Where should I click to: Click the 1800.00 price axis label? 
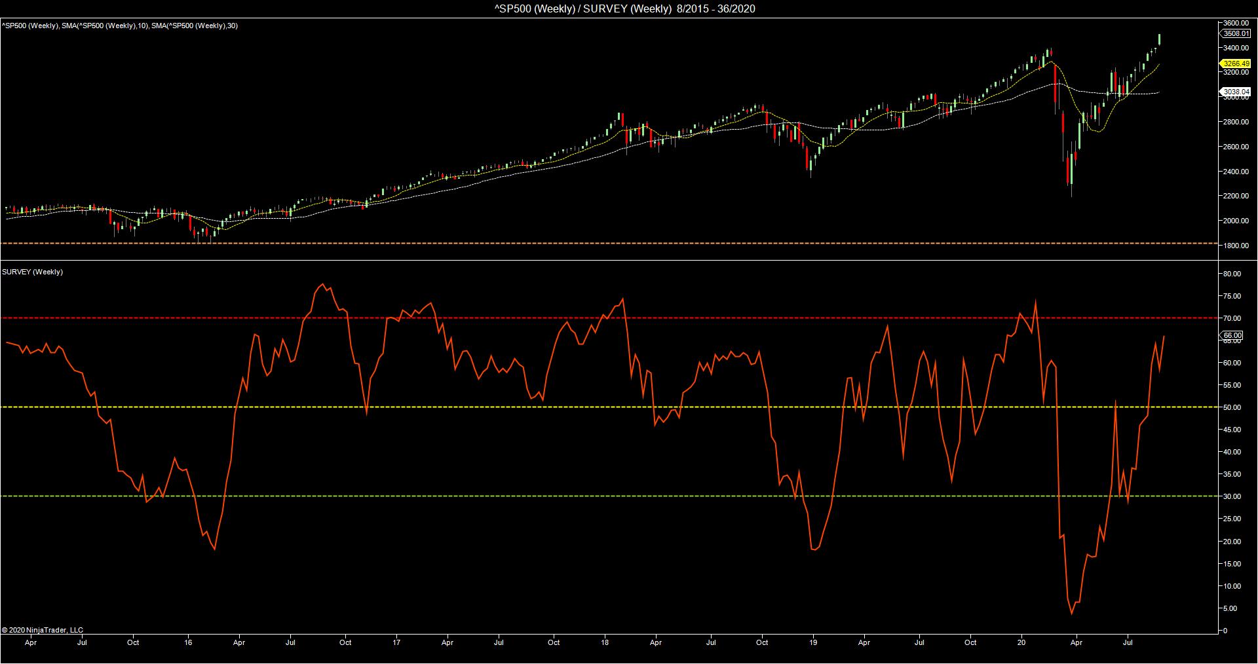[1236, 246]
